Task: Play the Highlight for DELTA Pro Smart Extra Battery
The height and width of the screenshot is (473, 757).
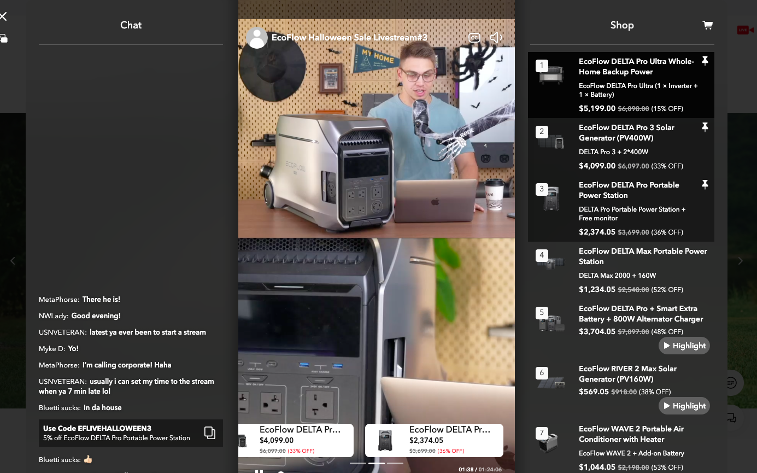Action: 684,346
